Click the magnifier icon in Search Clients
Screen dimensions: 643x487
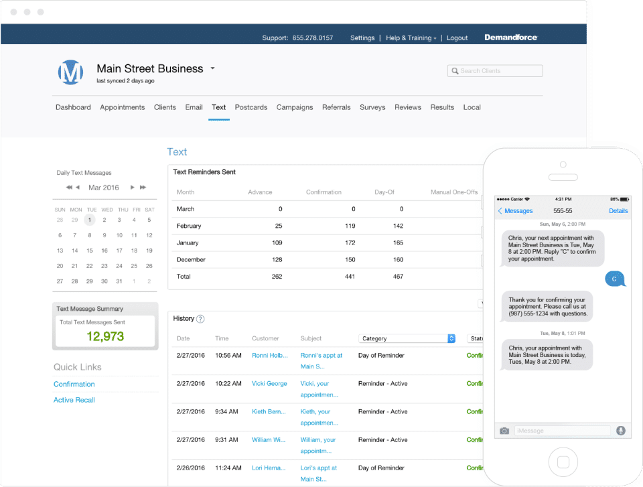tap(455, 71)
